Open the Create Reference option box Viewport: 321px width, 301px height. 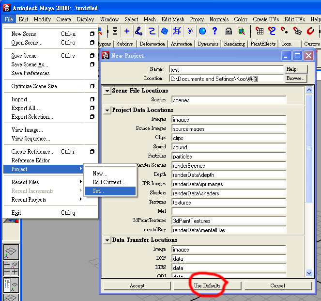[x=92, y=151]
